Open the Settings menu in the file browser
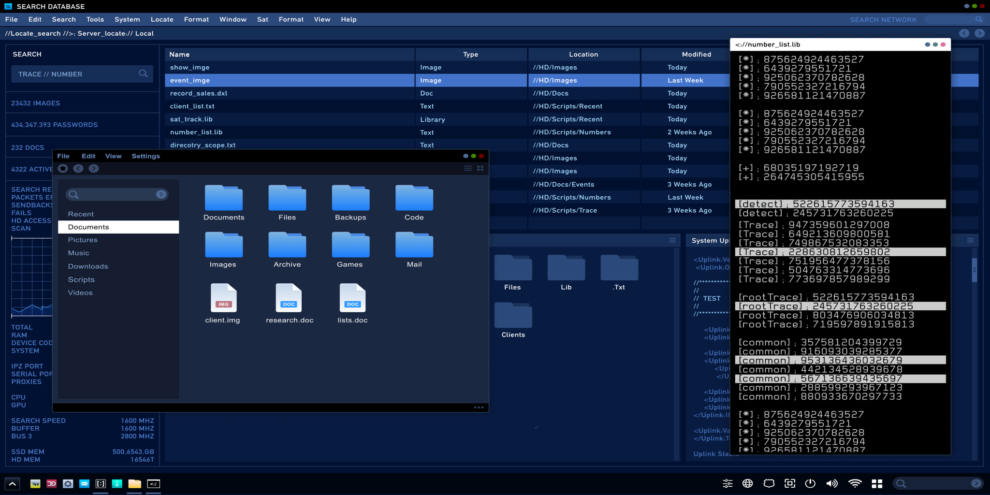 point(146,156)
